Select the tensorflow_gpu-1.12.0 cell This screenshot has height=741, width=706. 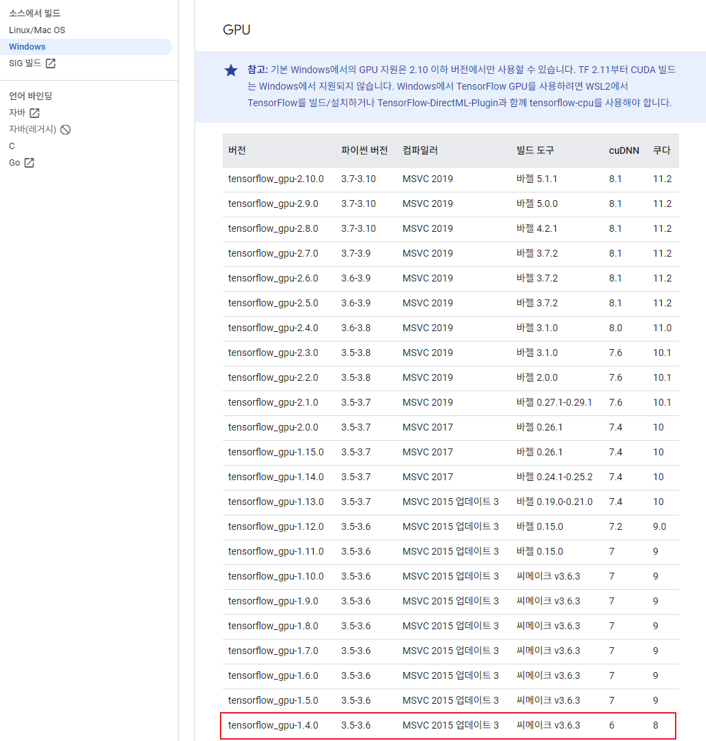(x=276, y=526)
